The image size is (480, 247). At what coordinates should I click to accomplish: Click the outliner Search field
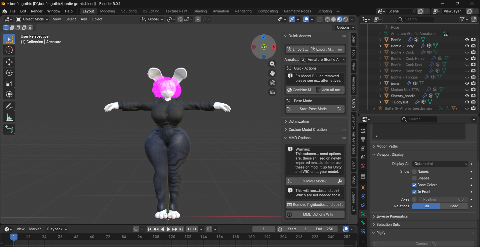(x=415, y=19)
